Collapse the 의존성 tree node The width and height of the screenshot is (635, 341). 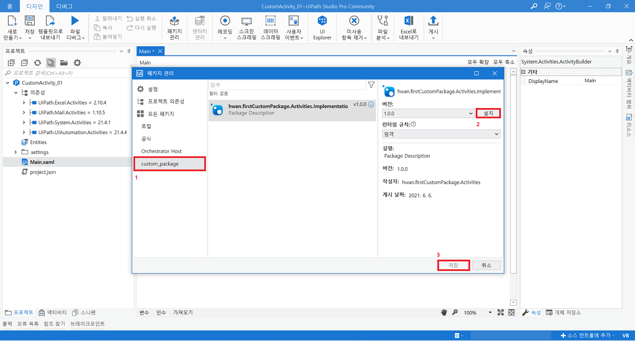[16, 92]
